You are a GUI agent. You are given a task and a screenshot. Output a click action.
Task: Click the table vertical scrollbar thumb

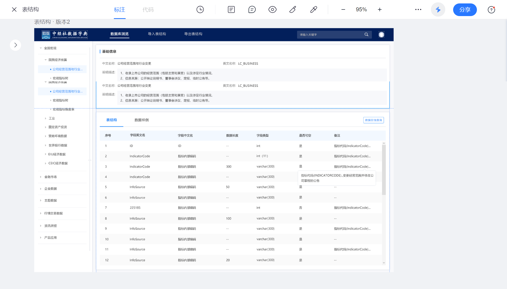pyautogui.click(x=384, y=170)
